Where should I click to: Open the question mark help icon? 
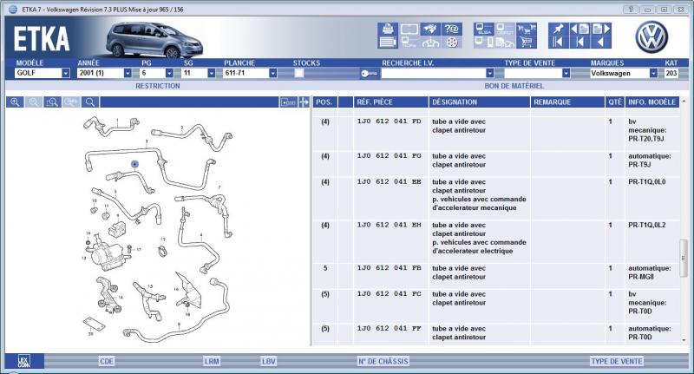452,30
